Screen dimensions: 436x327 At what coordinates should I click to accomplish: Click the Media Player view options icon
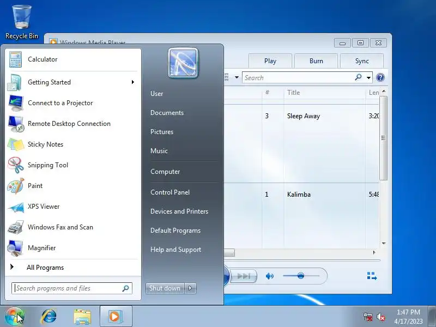(227, 77)
